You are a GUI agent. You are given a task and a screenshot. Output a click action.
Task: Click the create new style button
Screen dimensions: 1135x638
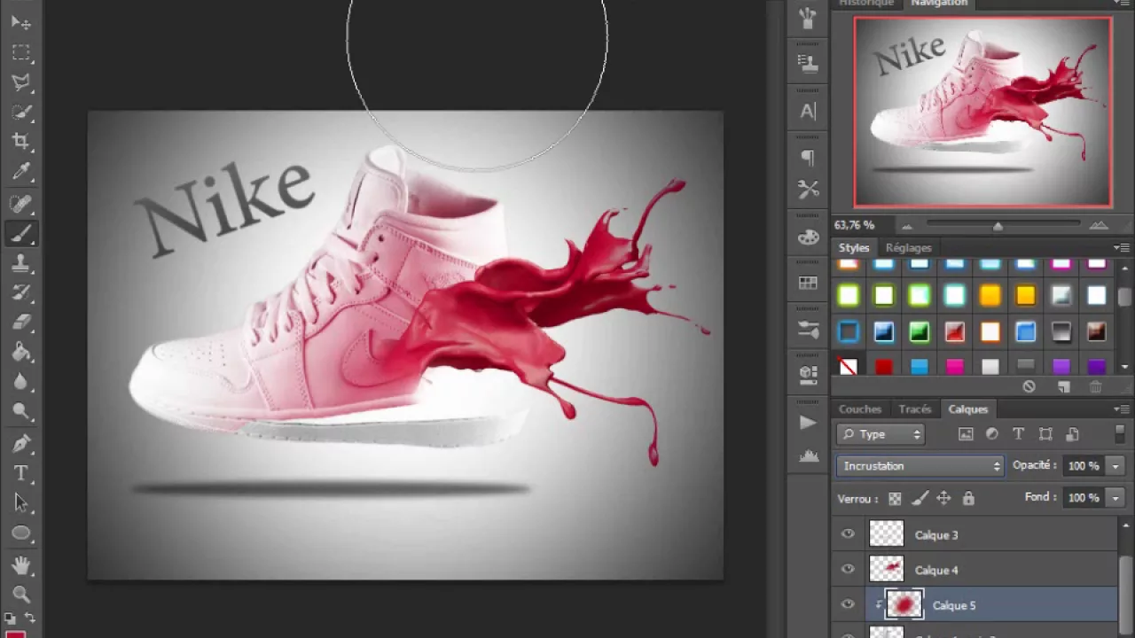tap(1063, 387)
